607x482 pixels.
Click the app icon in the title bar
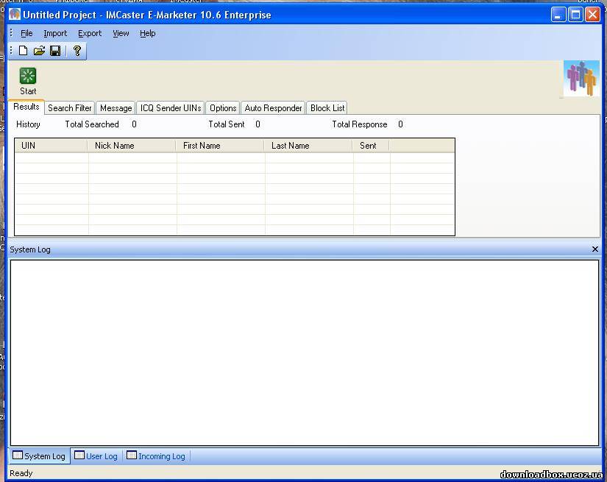15,14
